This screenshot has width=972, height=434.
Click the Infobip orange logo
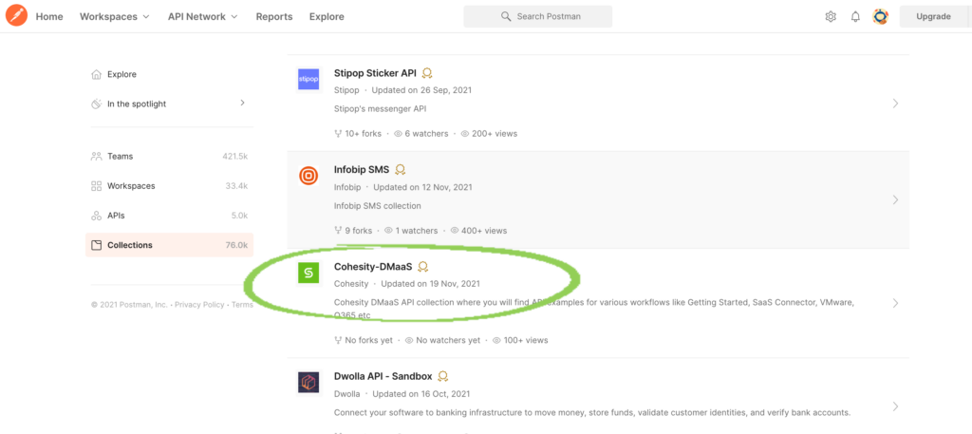tap(308, 177)
